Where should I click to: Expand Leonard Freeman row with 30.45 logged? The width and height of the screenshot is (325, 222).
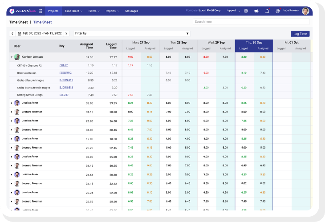coord(12,130)
